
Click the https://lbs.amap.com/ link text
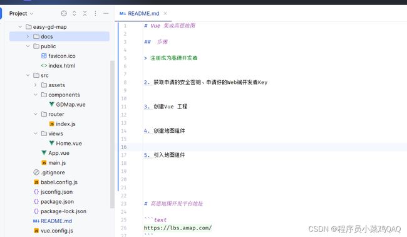178,228
